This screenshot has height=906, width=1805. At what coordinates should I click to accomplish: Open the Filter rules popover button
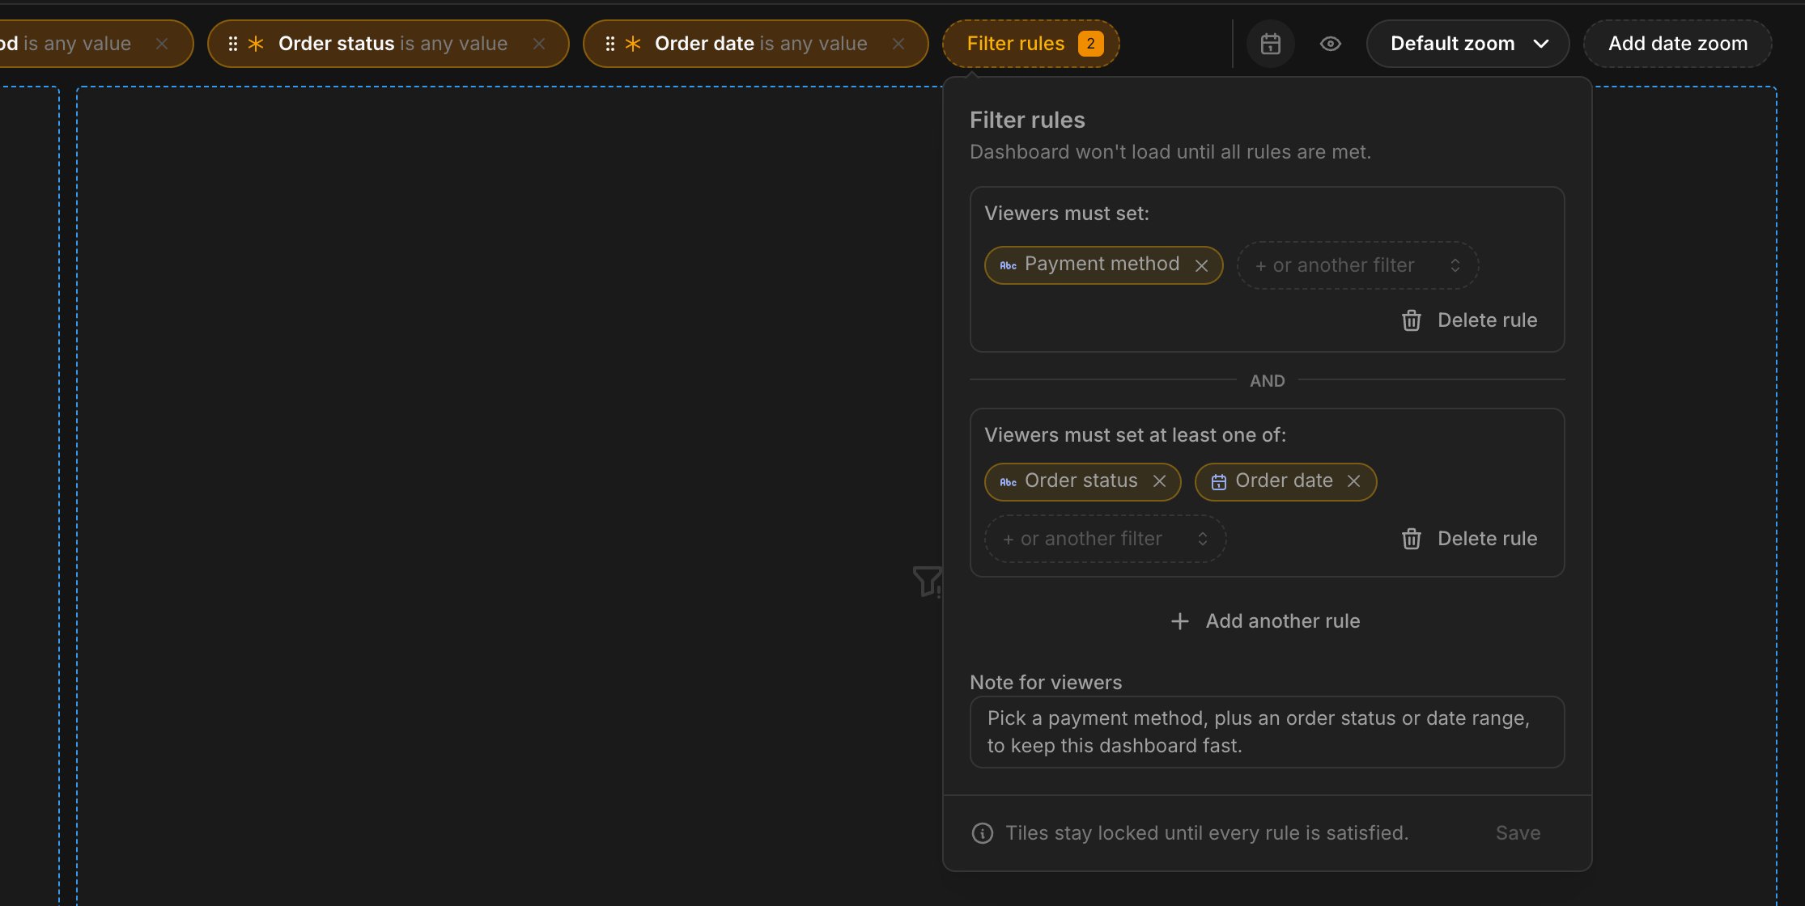click(1030, 44)
